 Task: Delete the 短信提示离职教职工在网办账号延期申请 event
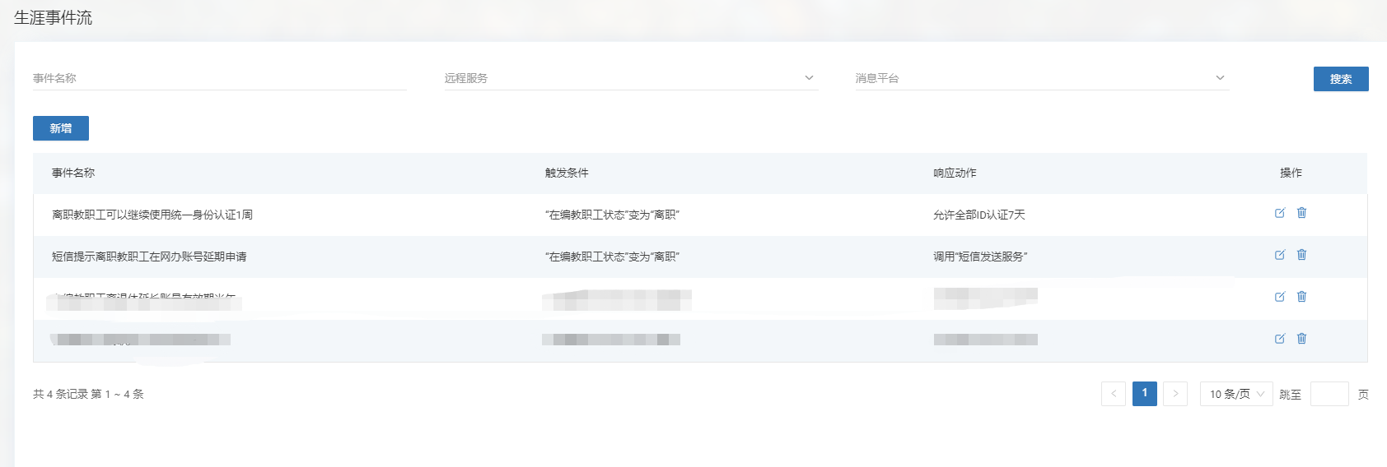click(x=1301, y=255)
